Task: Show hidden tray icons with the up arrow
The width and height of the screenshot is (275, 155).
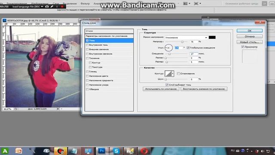Action: [252, 151]
